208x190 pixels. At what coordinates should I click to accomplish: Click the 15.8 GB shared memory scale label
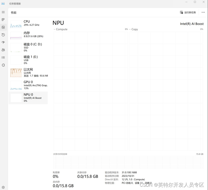pos(200,154)
